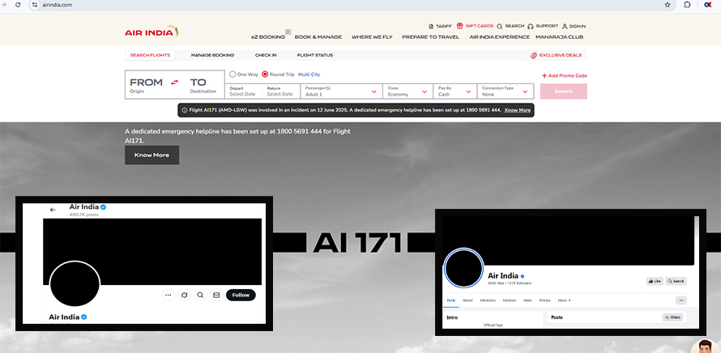This screenshot has width=721, height=353.
Task: Click the Twitter profile picture circle
Action: pyautogui.click(x=75, y=283)
